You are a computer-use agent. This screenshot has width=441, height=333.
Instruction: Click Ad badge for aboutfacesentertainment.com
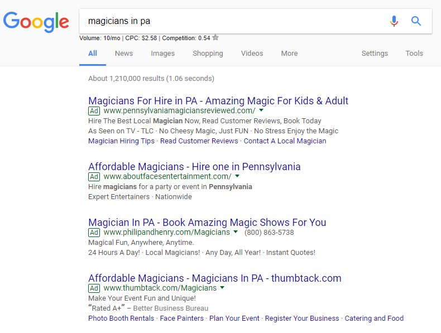pyautogui.click(x=94, y=177)
